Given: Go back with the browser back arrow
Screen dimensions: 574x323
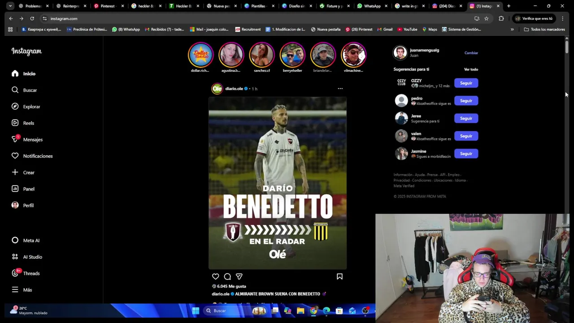Looking at the screenshot, I should coord(11,18).
